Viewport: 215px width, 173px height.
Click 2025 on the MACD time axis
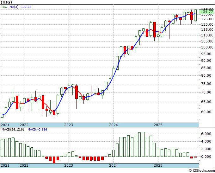(158, 165)
